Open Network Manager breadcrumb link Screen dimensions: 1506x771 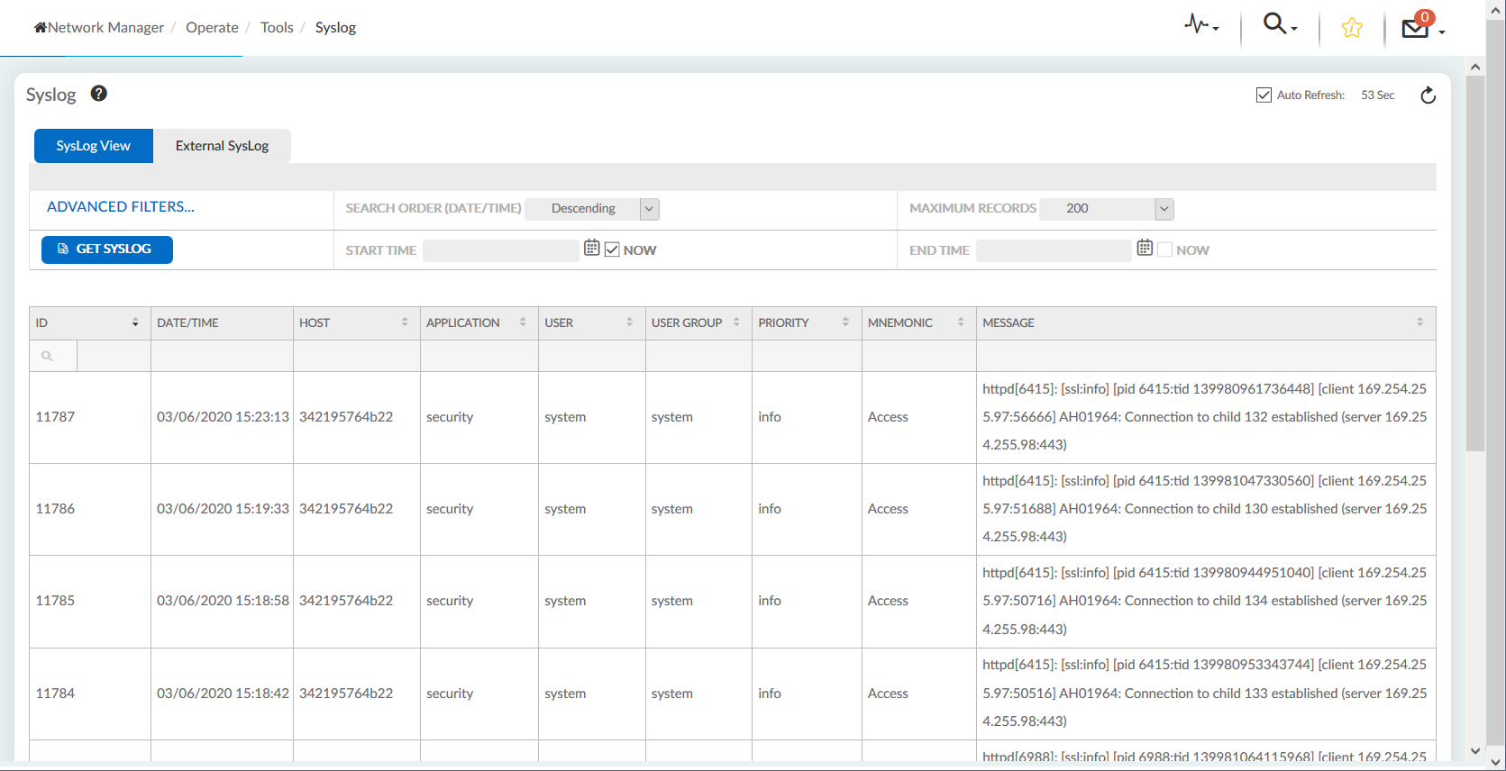[105, 28]
